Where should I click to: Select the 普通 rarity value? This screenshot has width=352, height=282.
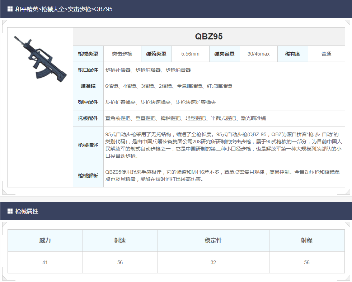pos(327,54)
